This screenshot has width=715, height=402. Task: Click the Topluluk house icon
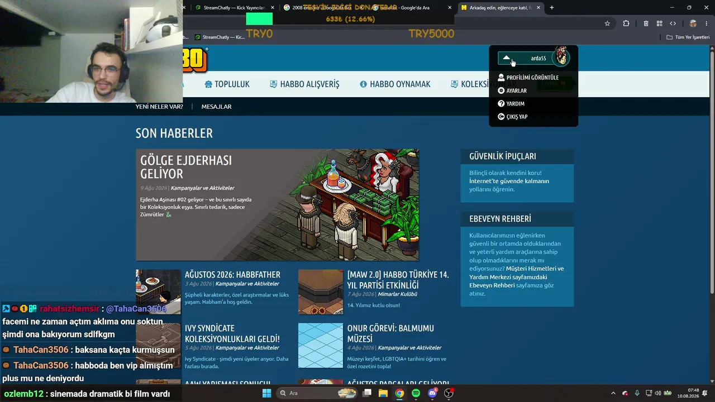[208, 84]
